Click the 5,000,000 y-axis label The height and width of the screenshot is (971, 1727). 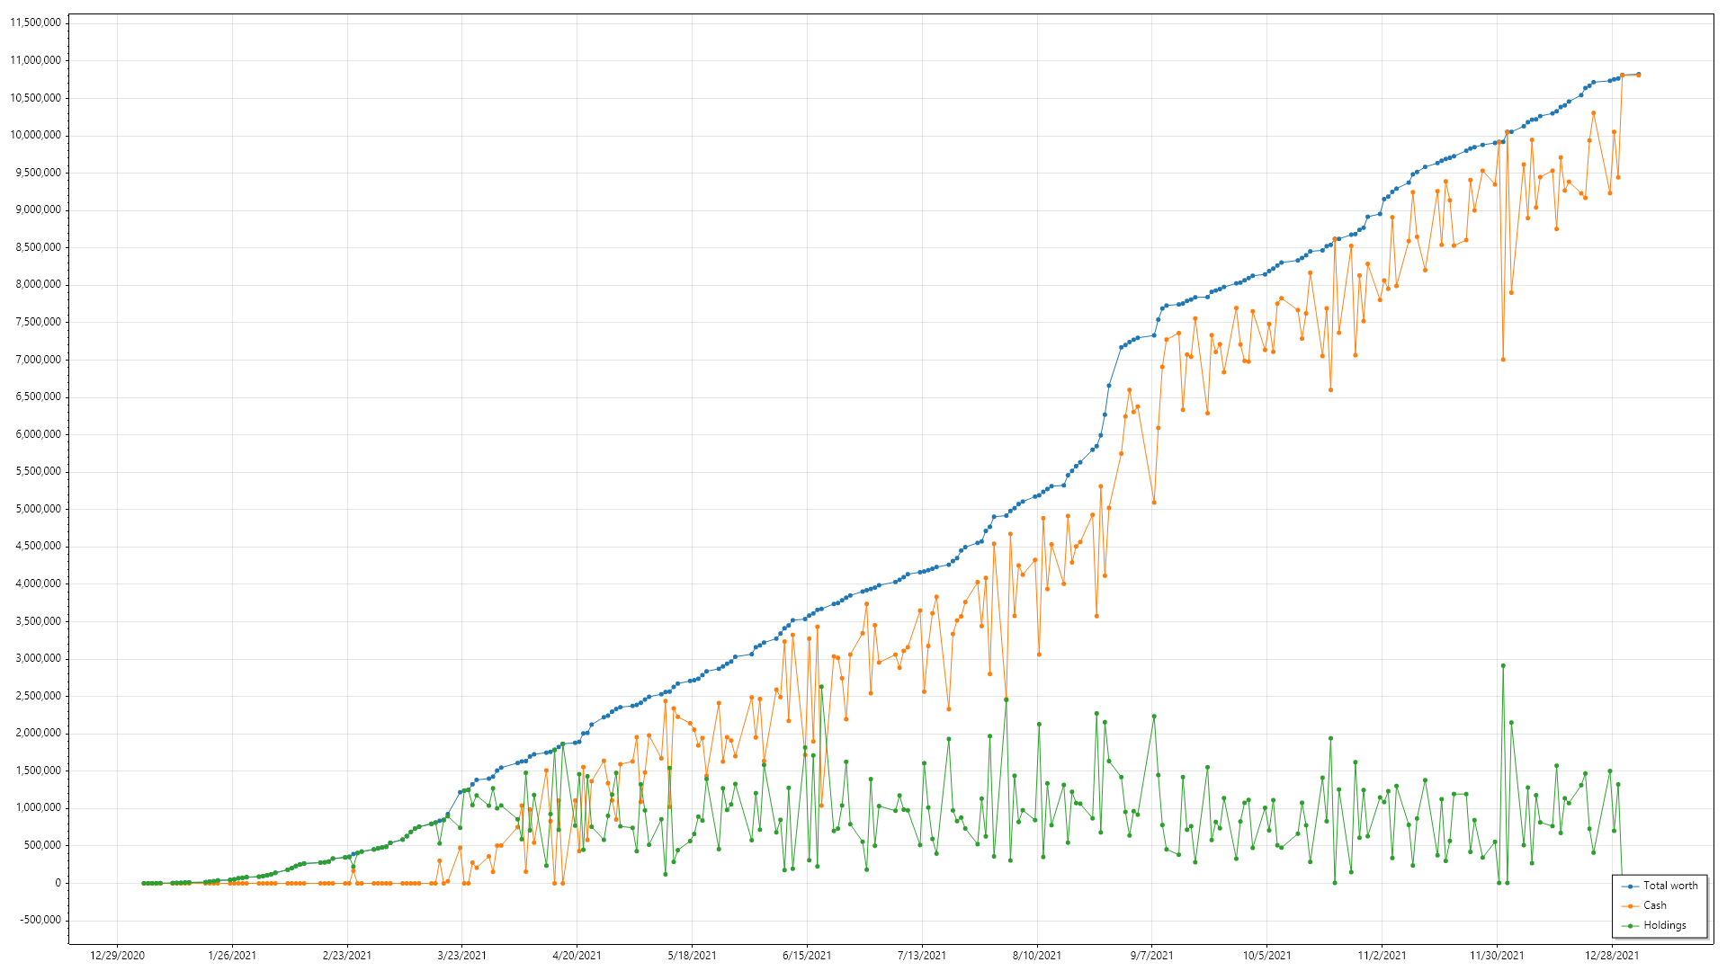tap(39, 509)
